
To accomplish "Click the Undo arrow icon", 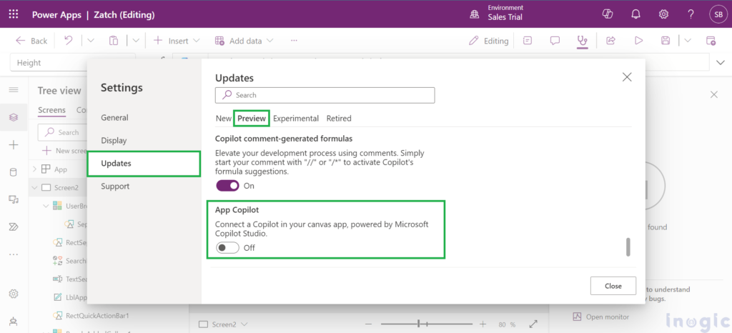I will (68, 41).
